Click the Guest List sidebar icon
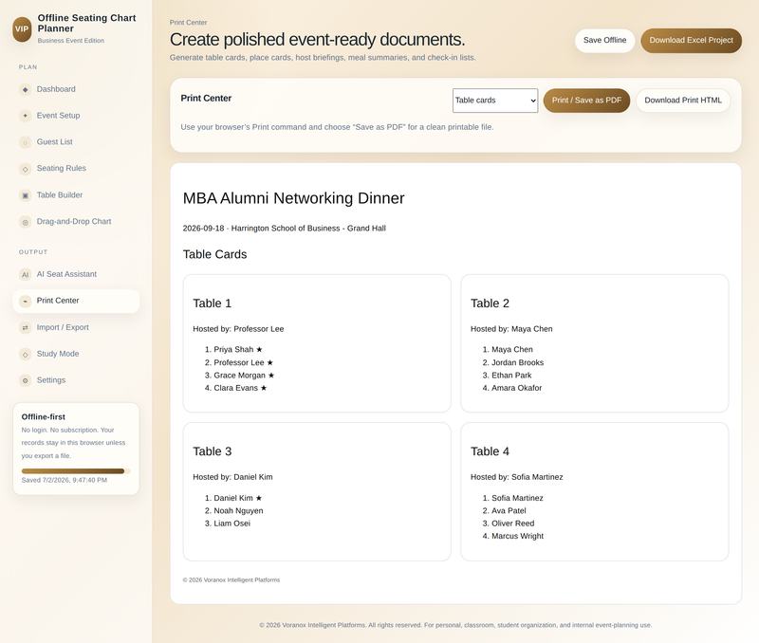Viewport: 759px width, 643px height. [26, 142]
